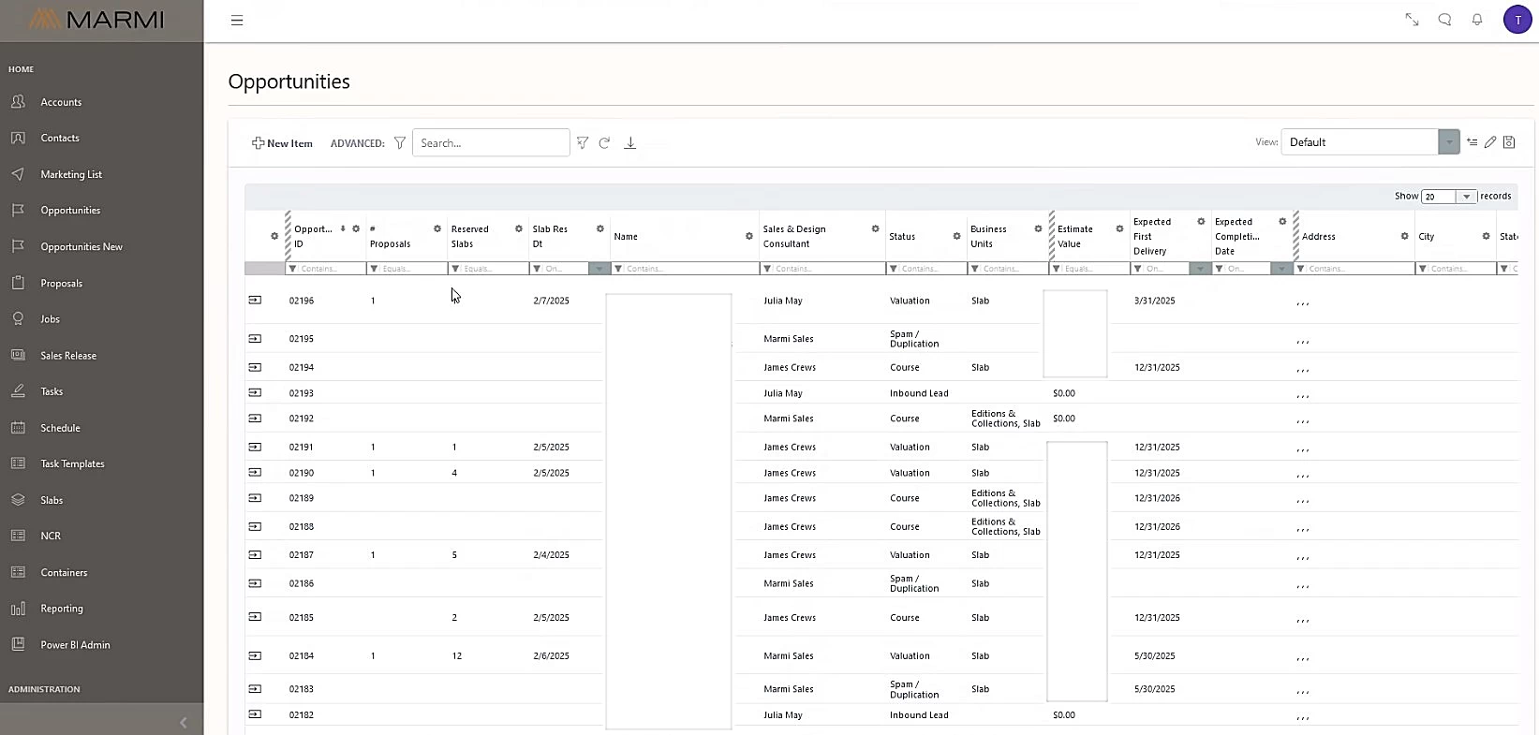Download the opportunities list
Image resolution: width=1539 pixels, height=735 pixels.
point(630,143)
